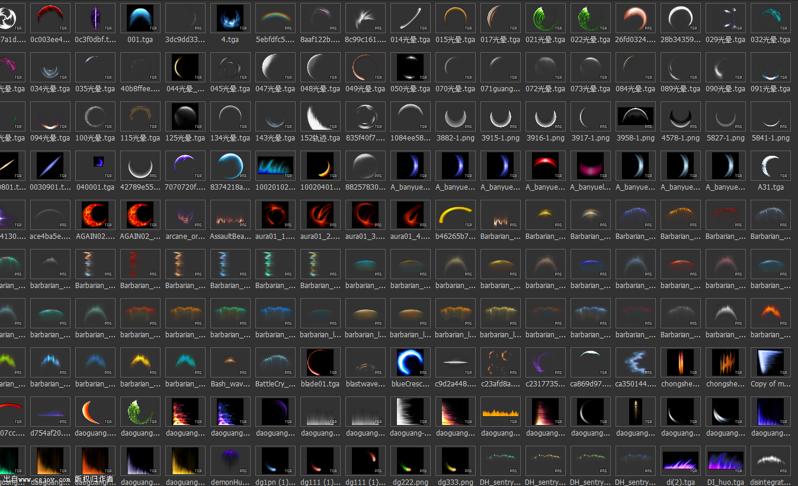Open the 4.tga blue flame thumbnail
The width and height of the screenshot is (798, 486).
pos(230,18)
